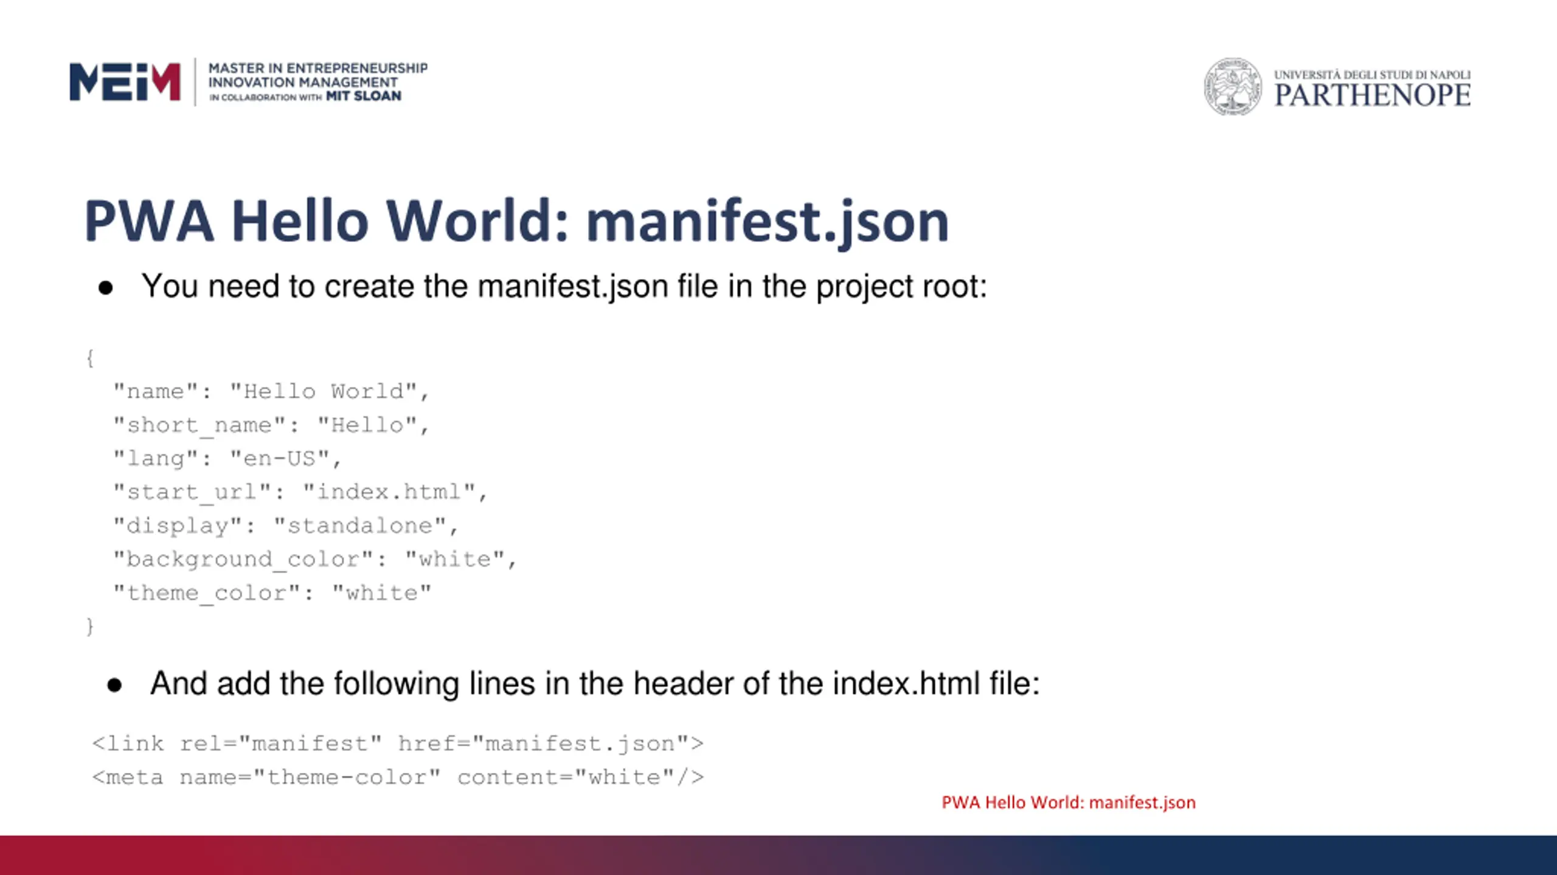Screen dimensions: 1557x875
Task: Click the '<link rel="manifest"' code line
Action: pos(398,744)
